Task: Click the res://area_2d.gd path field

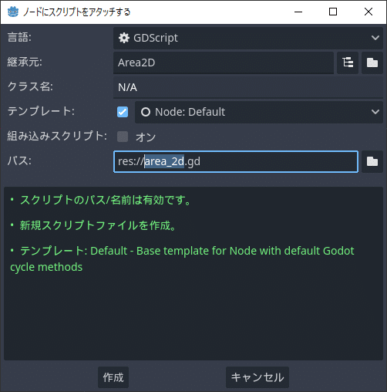Action: [236, 161]
